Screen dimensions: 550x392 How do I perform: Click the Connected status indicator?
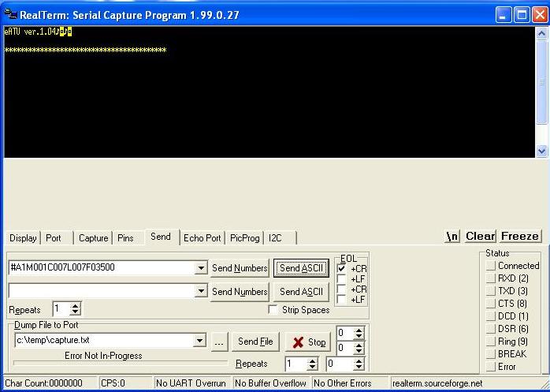click(x=491, y=266)
